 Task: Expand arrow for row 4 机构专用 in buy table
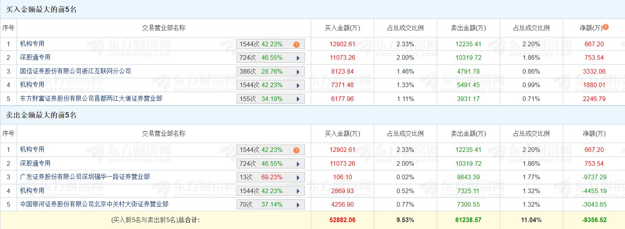click(x=298, y=85)
